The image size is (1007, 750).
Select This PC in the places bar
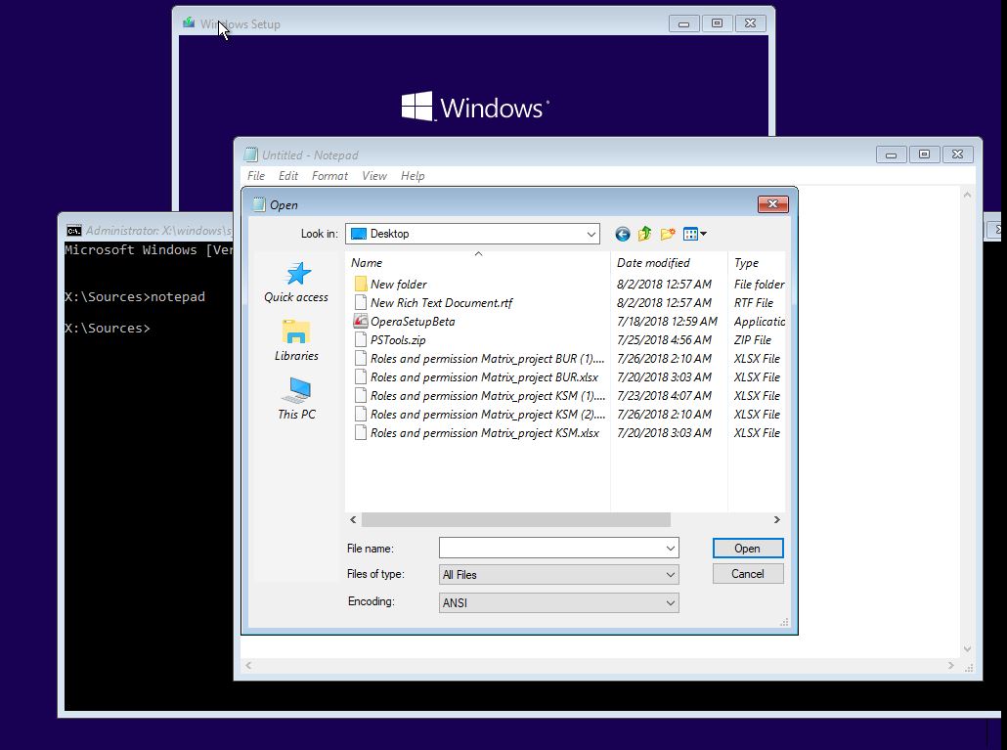pyautogui.click(x=296, y=399)
